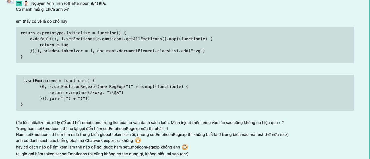This screenshot has height=159, width=370.
Task: Click the line starting "hay có cách nào"
Action: (98, 147)
